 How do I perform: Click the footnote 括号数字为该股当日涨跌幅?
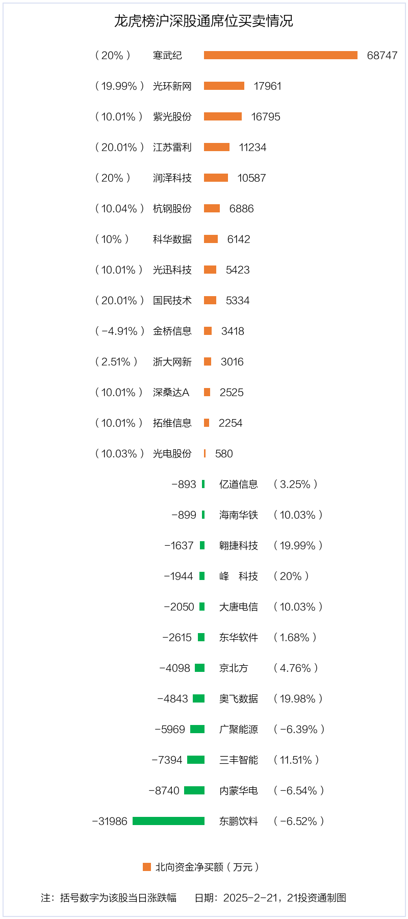tap(118, 898)
